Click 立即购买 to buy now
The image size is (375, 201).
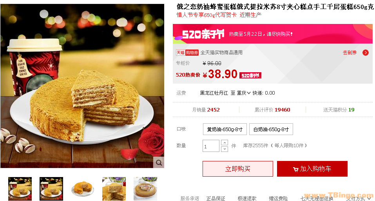238,169
